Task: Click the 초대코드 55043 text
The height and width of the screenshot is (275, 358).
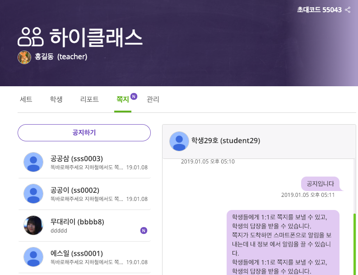Action: click(319, 10)
